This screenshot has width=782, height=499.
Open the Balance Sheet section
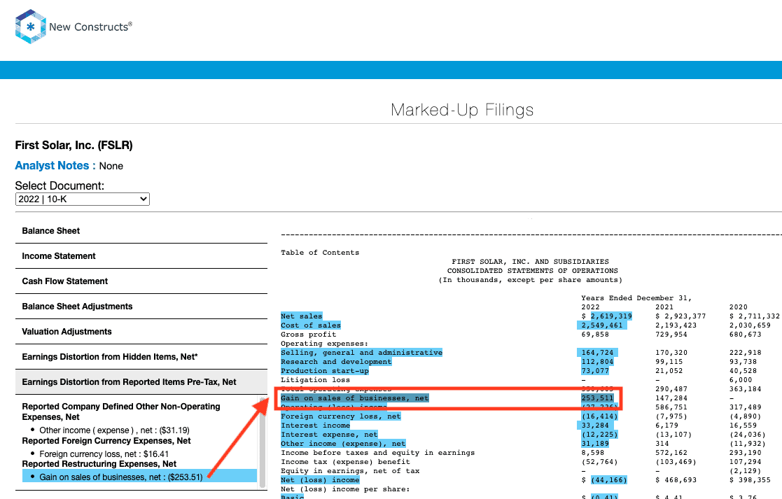click(x=141, y=231)
